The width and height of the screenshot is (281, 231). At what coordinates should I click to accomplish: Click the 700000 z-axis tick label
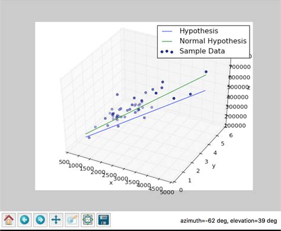click(240, 67)
